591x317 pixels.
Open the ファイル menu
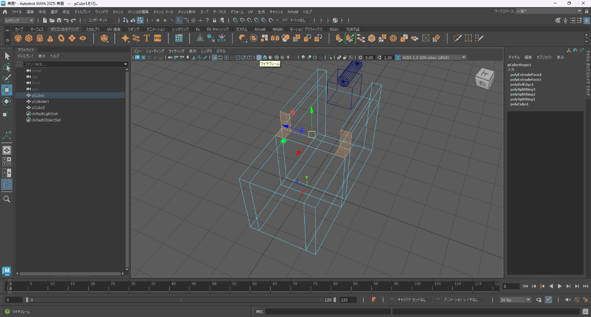pyautogui.click(x=16, y=12)
